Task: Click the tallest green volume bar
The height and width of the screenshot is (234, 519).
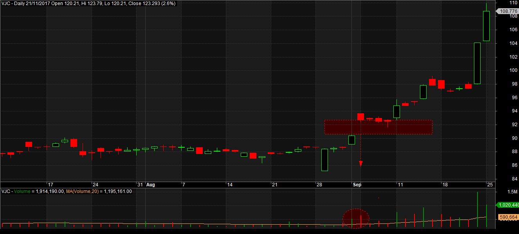Action: coord(477,210)
